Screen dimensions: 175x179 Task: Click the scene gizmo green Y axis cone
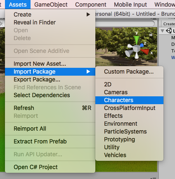click(x=137, y=40)
